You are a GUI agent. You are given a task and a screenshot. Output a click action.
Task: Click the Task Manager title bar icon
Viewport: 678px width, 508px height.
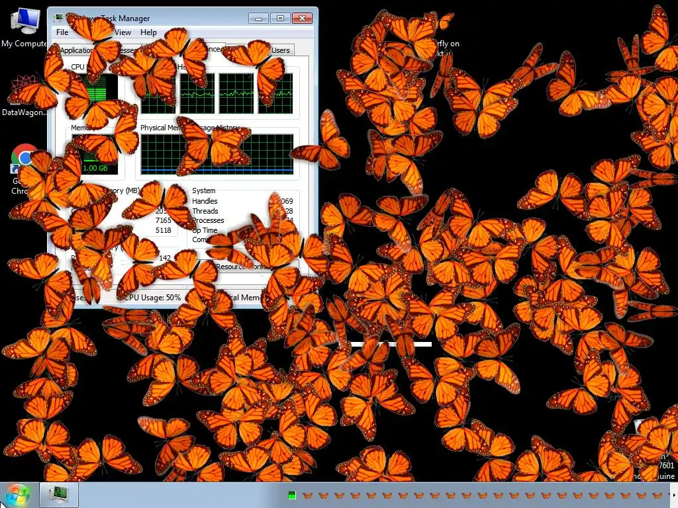[x=58, y=18]
